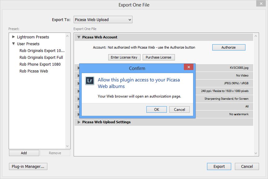Open the Plug-in Manager

point(28,166)
